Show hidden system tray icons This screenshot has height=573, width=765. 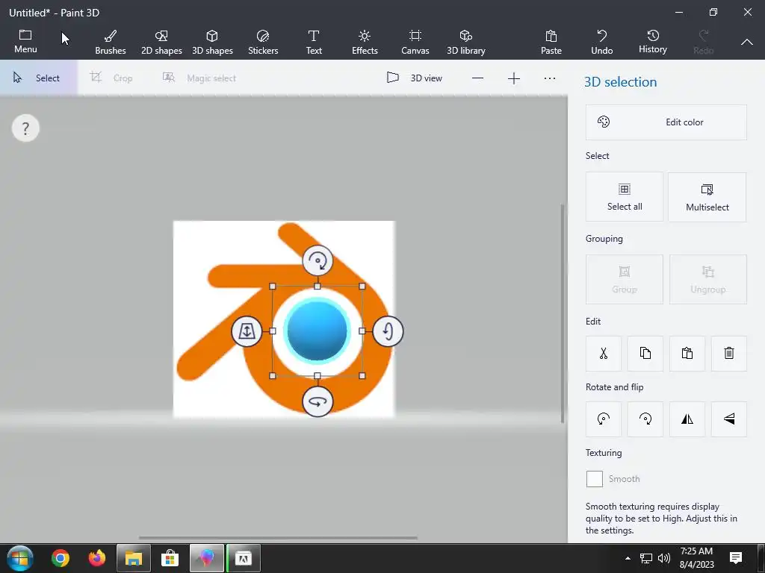tap(628, 558)
